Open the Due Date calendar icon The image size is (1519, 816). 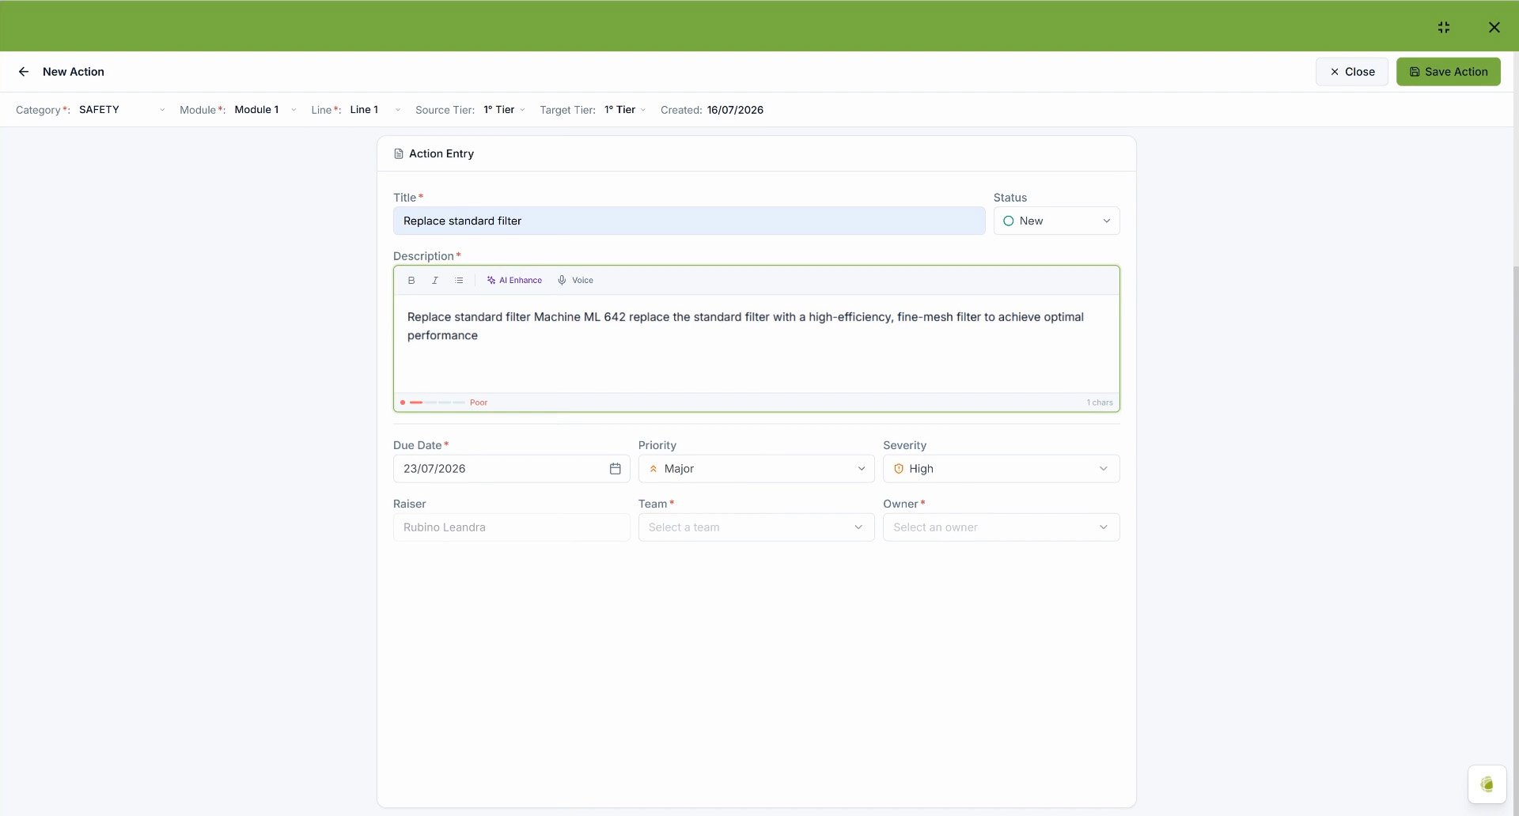click(x=615, y=469)
